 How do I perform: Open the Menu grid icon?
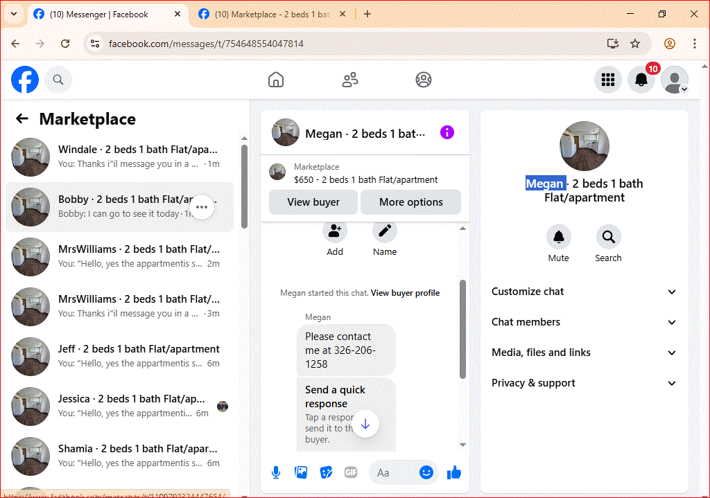point(607,80)
